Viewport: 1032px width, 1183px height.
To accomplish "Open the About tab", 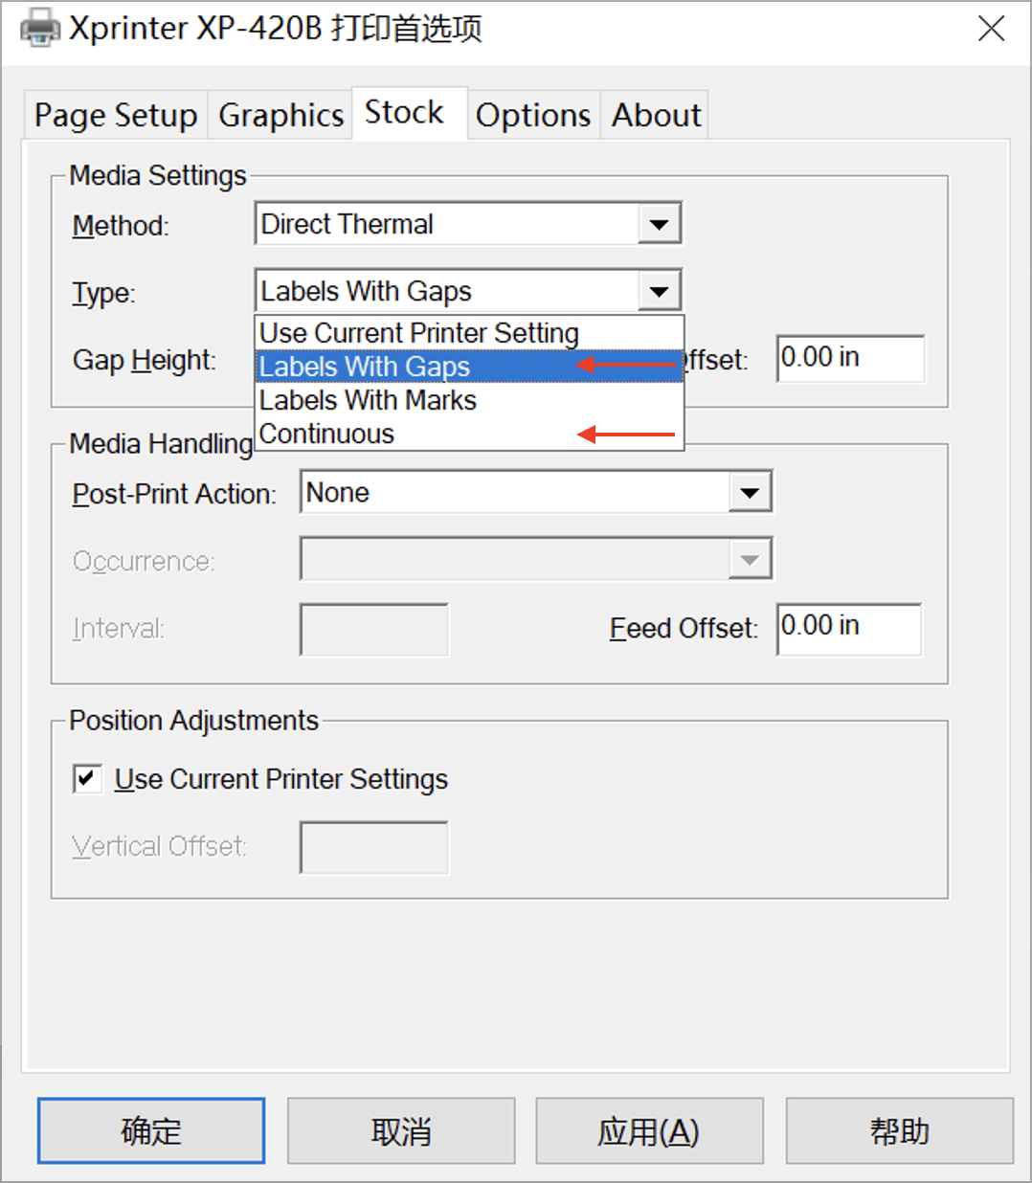I will point(657,115).
